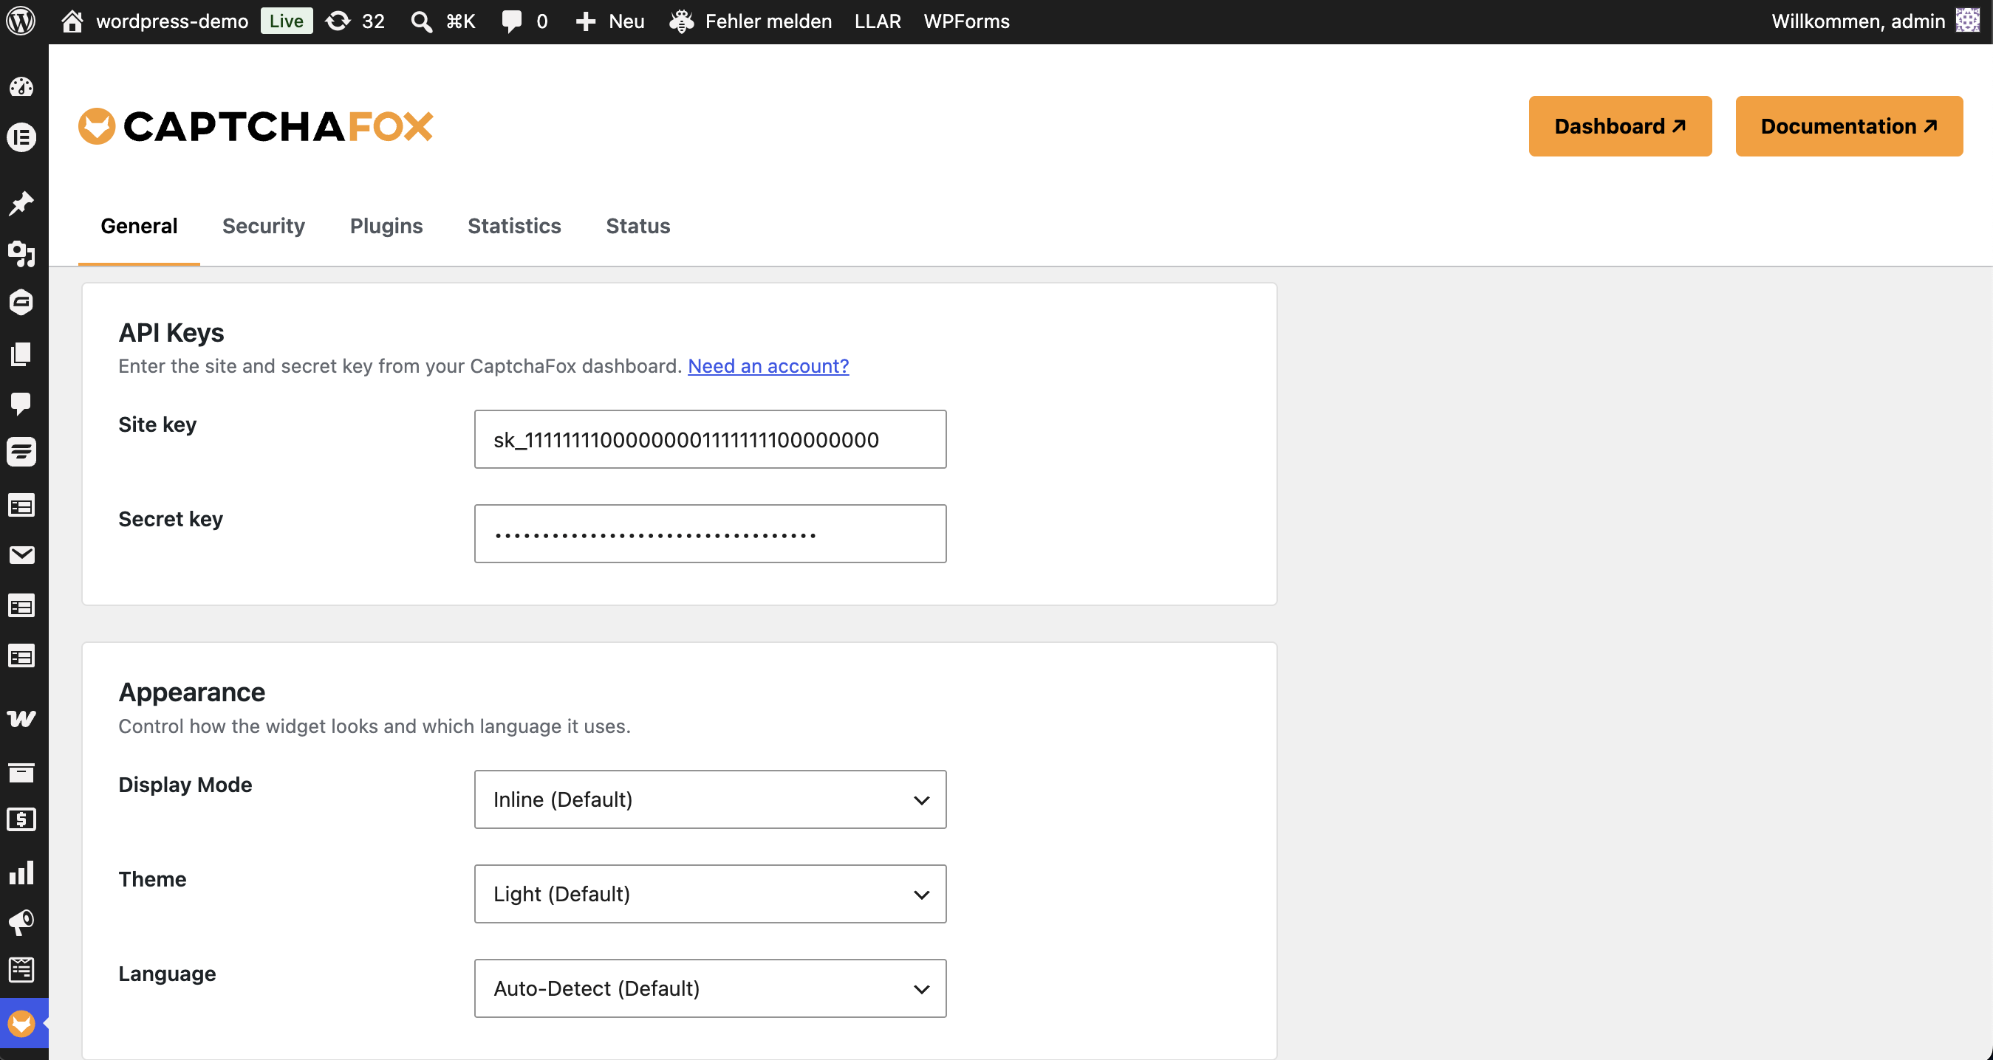Viewport: 1993px width, 1060px height.
Task: Open the Documentation button
Action: click(1849, 126)
